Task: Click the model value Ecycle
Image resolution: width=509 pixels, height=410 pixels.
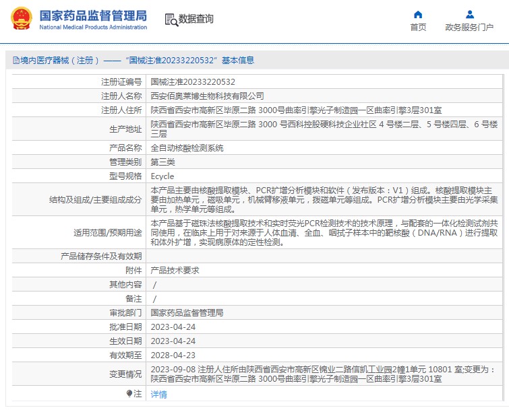Action: pyautogui.click(x=162, y=176)
